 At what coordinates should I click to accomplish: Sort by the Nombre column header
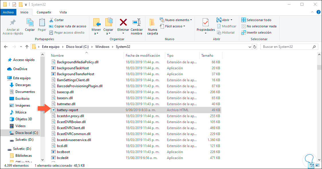[57, 56]
